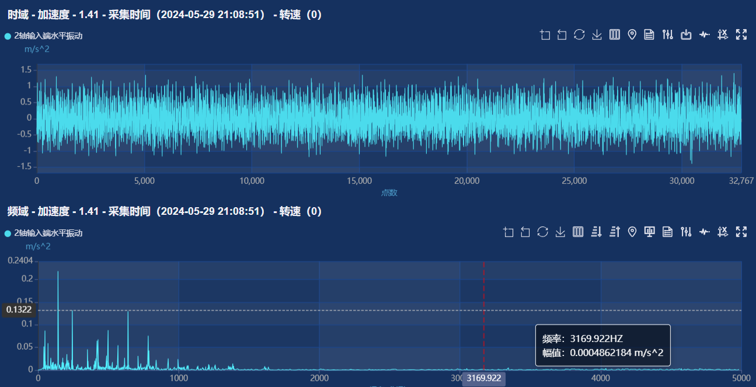Open data document view for time-domain chart

click(x=649, y=35)
